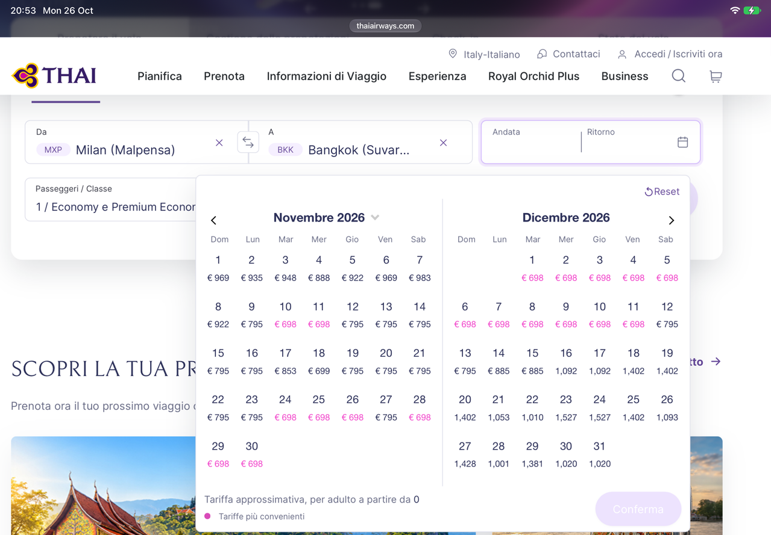Pick December 12 at € 795
Image resolution: width=771 pixels, height=535 pixels.
pyautogui.click(x=667, y=315)
